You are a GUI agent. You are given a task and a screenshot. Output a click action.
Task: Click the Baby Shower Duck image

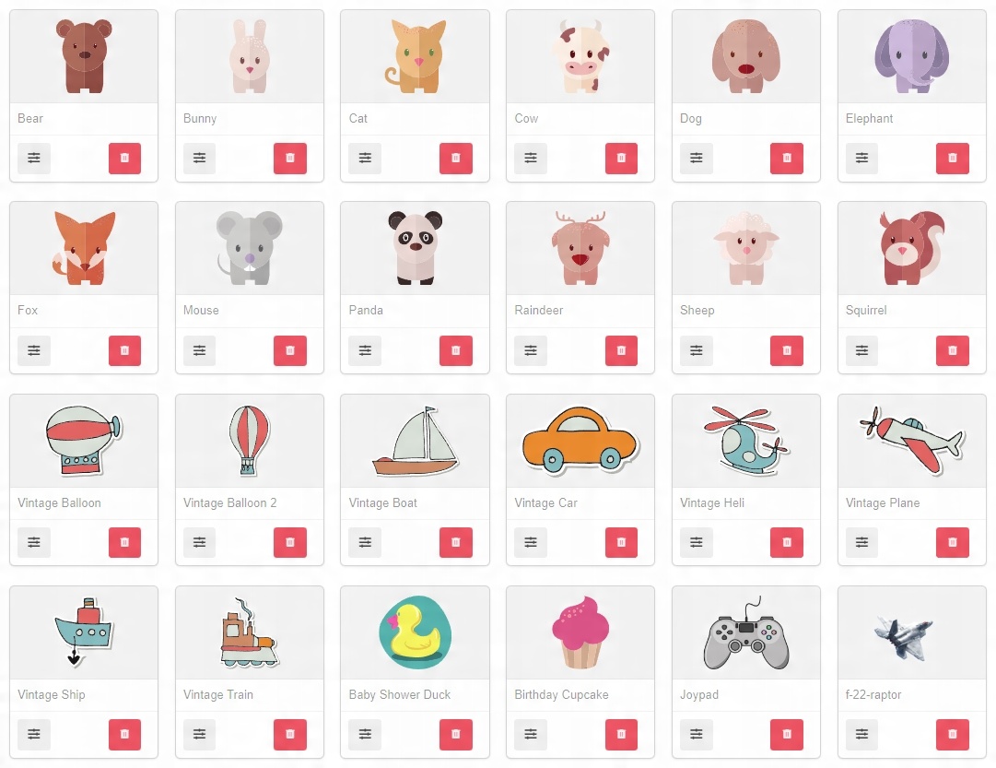[415, 632]
